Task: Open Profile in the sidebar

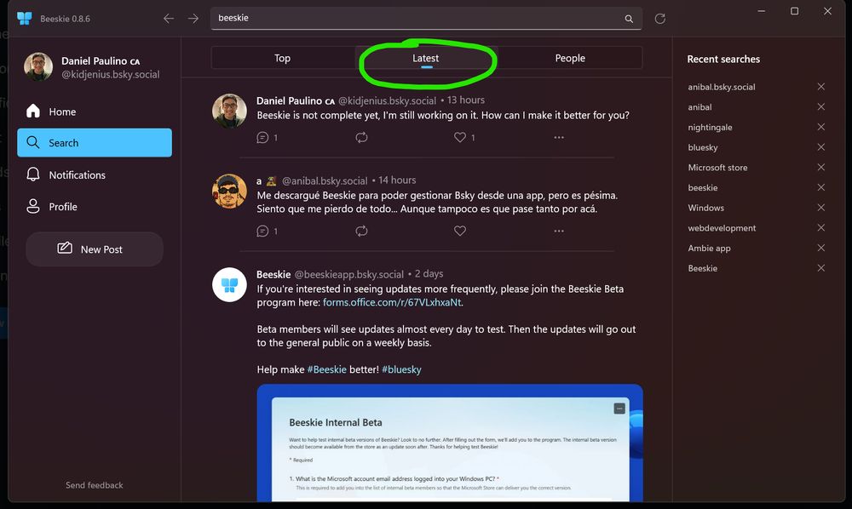Action: coord(95,207)
